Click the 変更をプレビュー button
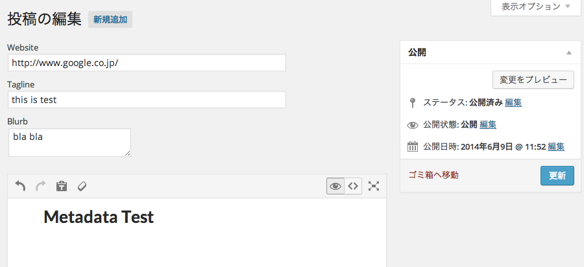Image resolution: width=584 pixels, height=267 pixels. click(x=533, y=80)
